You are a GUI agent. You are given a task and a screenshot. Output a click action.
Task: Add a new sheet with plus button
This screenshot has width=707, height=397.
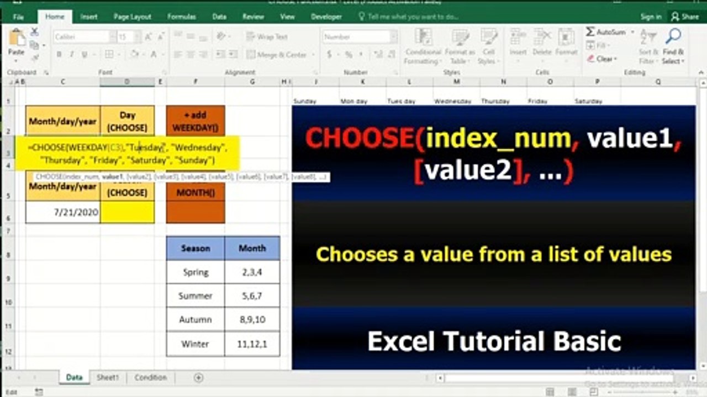tap(199, 378)
